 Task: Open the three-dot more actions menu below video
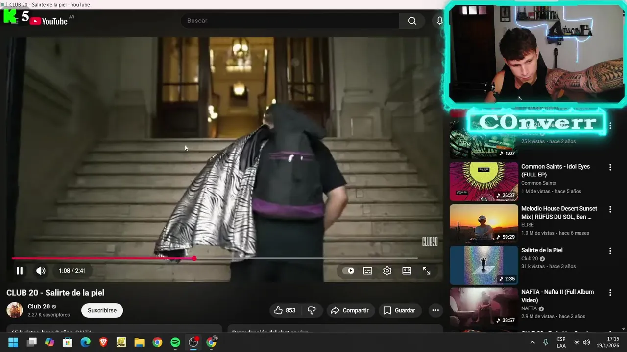point(435,310)
